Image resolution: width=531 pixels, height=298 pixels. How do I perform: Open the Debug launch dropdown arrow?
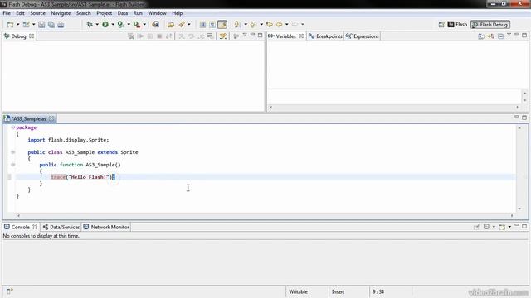tap(97, 24)
